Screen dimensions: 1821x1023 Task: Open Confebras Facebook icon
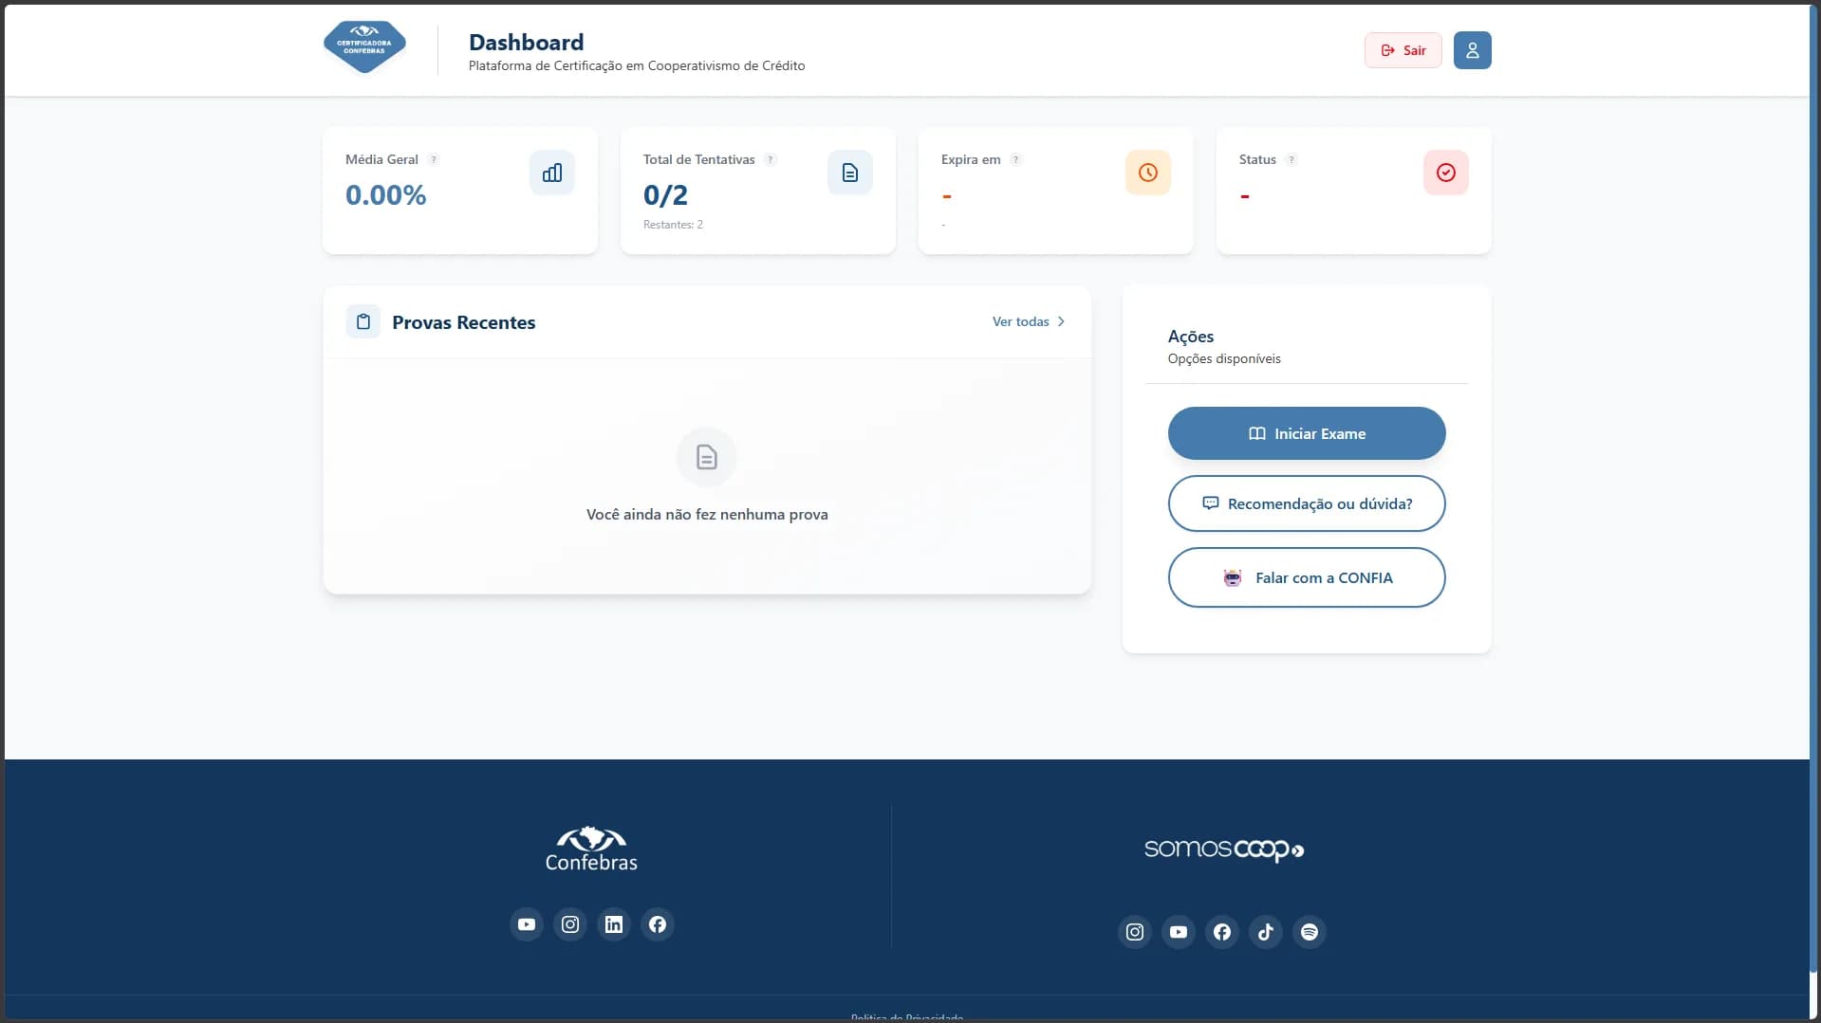click(x=658, y=924)
